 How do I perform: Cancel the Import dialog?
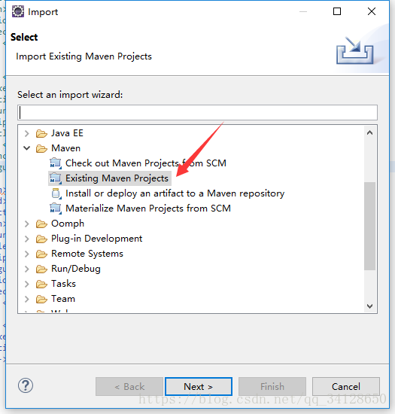click(346, 387)
